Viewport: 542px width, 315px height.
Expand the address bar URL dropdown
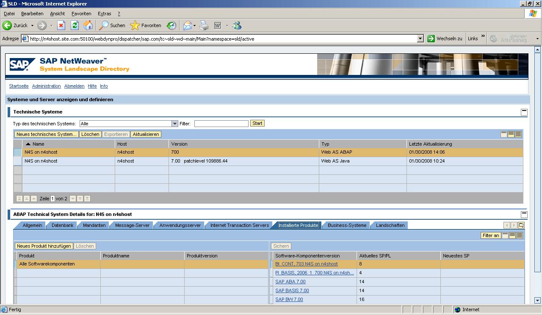tap(420, 39)
